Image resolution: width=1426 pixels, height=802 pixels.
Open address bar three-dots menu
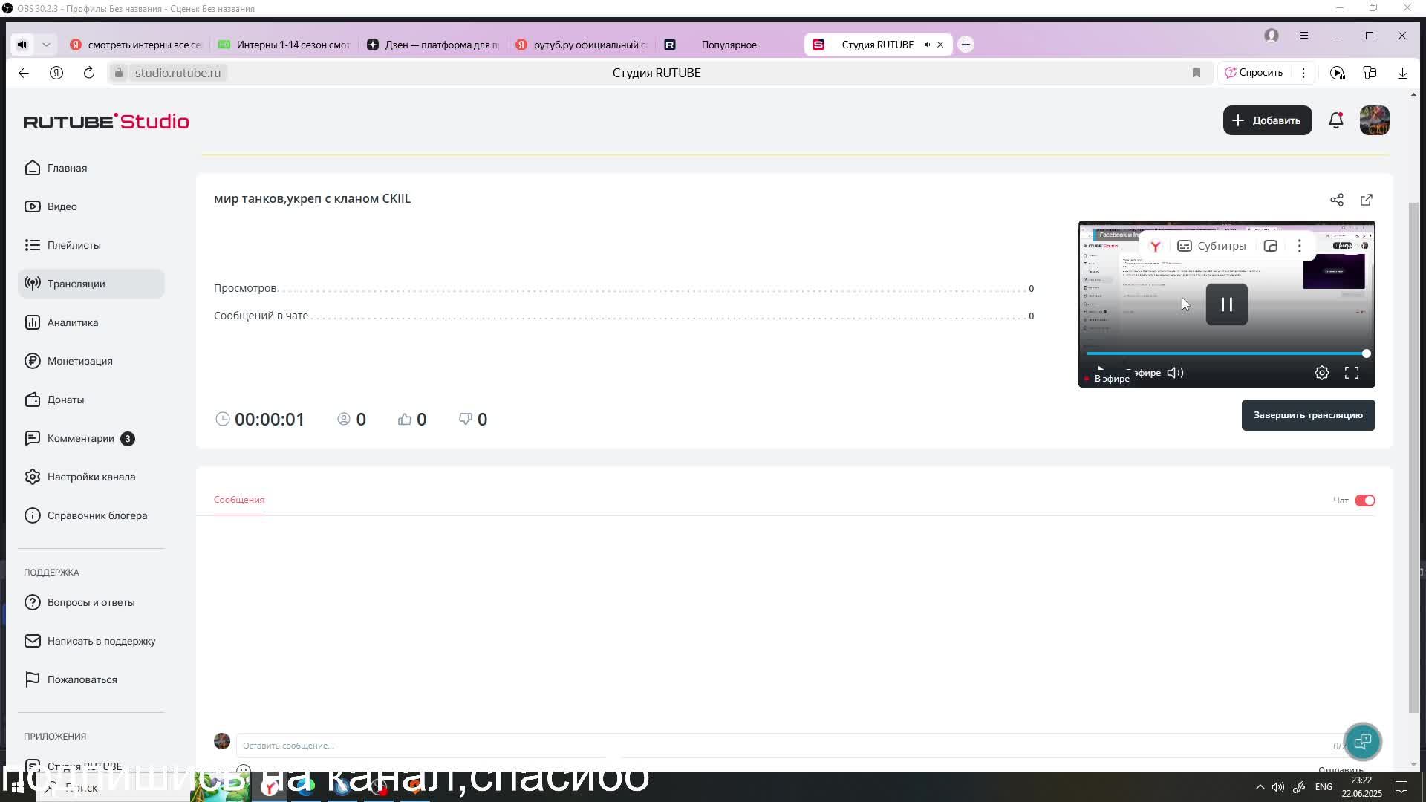[1303, 73]
